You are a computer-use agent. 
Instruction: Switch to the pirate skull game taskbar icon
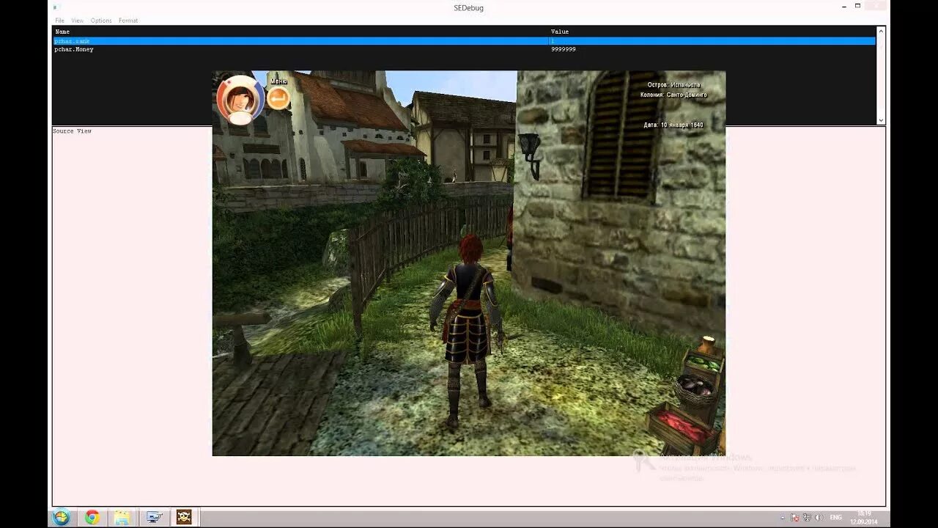184,517
